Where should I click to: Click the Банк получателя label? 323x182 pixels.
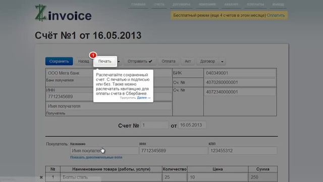point(60,80)
